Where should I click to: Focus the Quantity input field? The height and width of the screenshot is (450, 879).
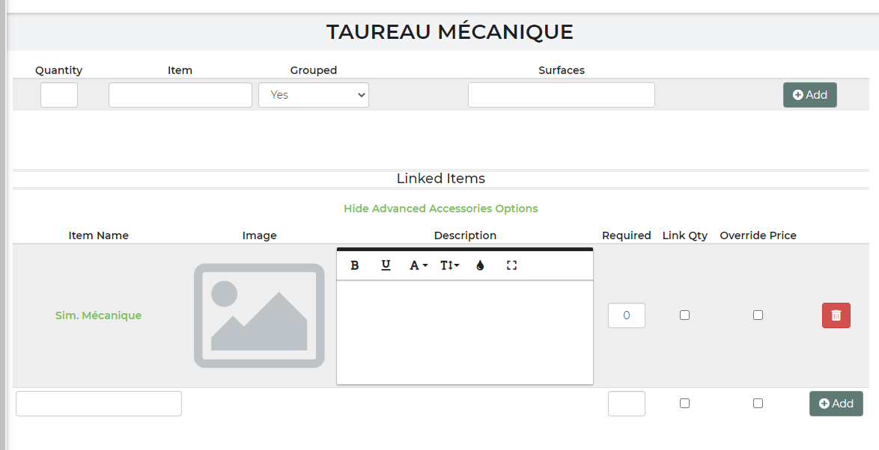pos(59,95)
